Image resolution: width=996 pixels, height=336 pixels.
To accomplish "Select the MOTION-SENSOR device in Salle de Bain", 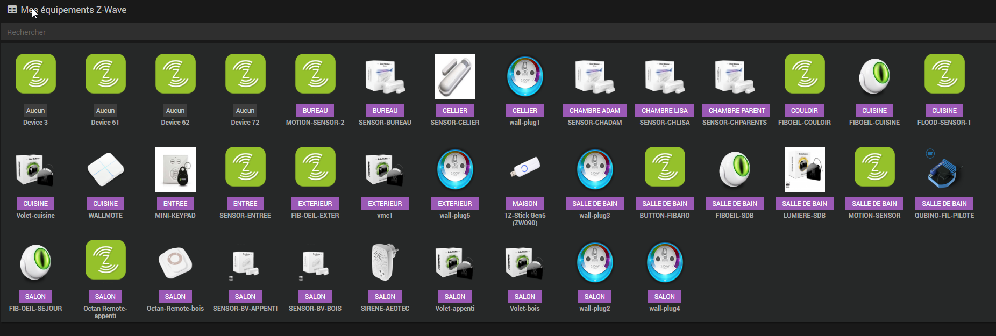I will click(x=874, y=167).
